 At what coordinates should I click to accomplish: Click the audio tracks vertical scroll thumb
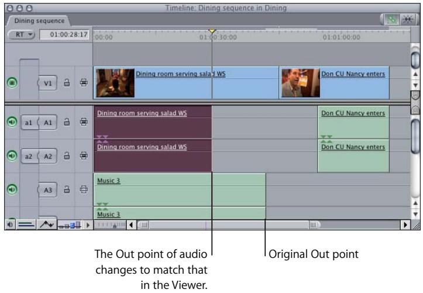point(415,137)
